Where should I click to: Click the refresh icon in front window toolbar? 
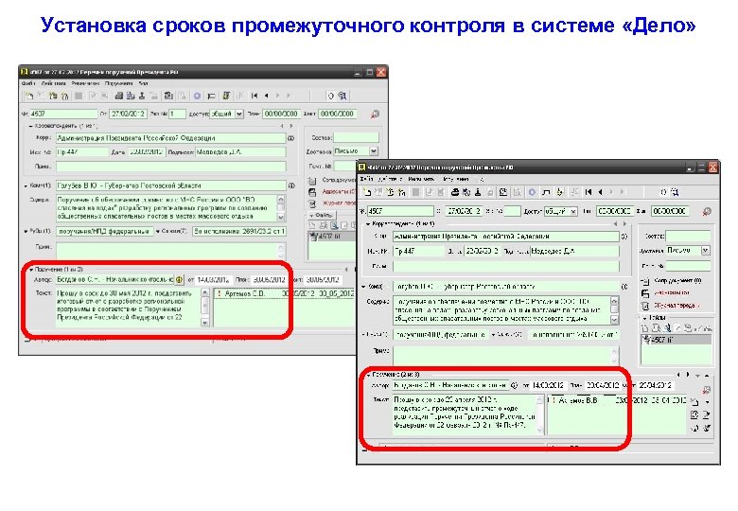pos(662,192)
